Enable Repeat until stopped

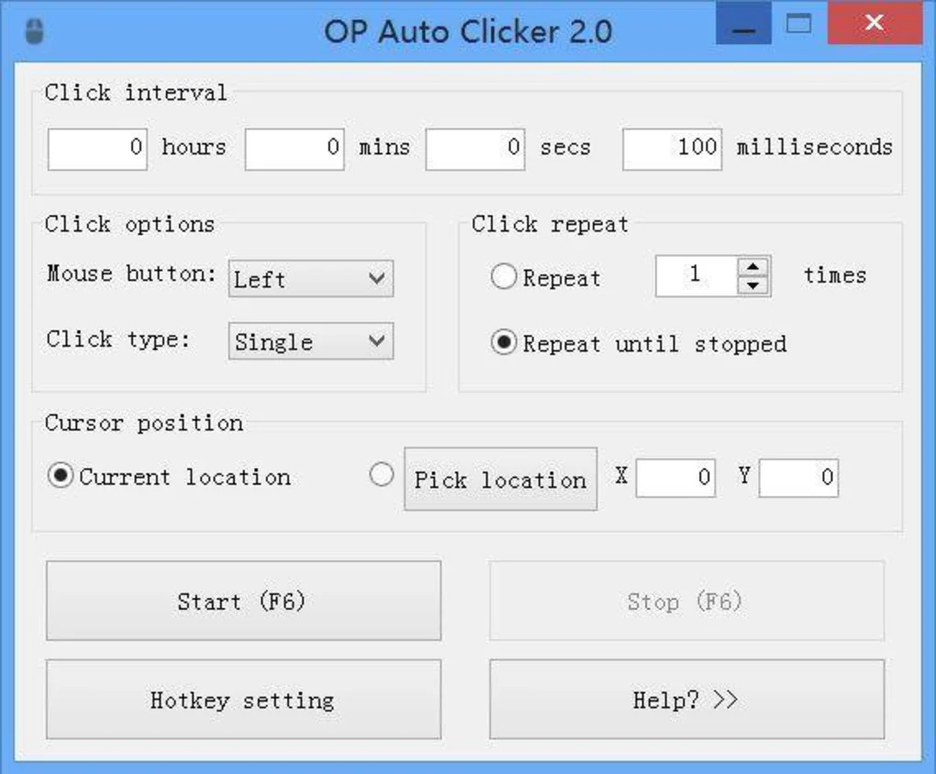click(503, 343)
